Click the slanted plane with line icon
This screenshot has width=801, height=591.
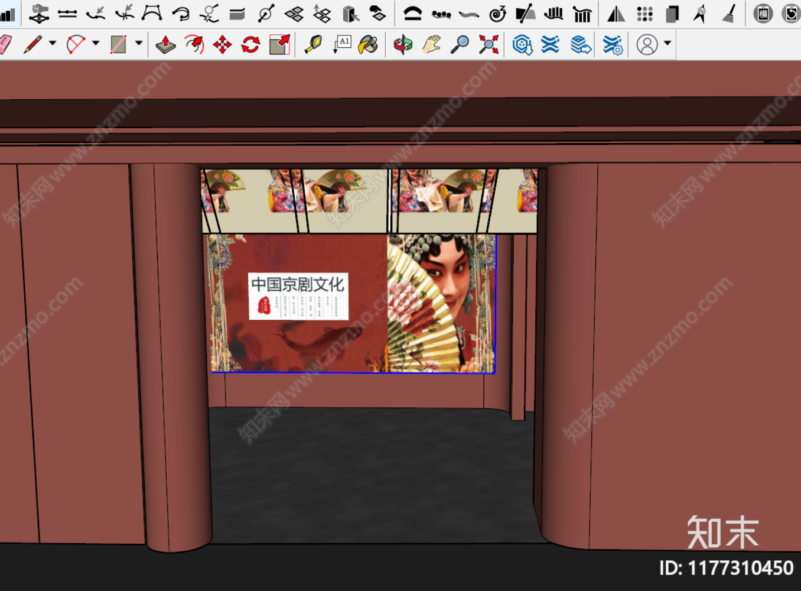point(526,13)
